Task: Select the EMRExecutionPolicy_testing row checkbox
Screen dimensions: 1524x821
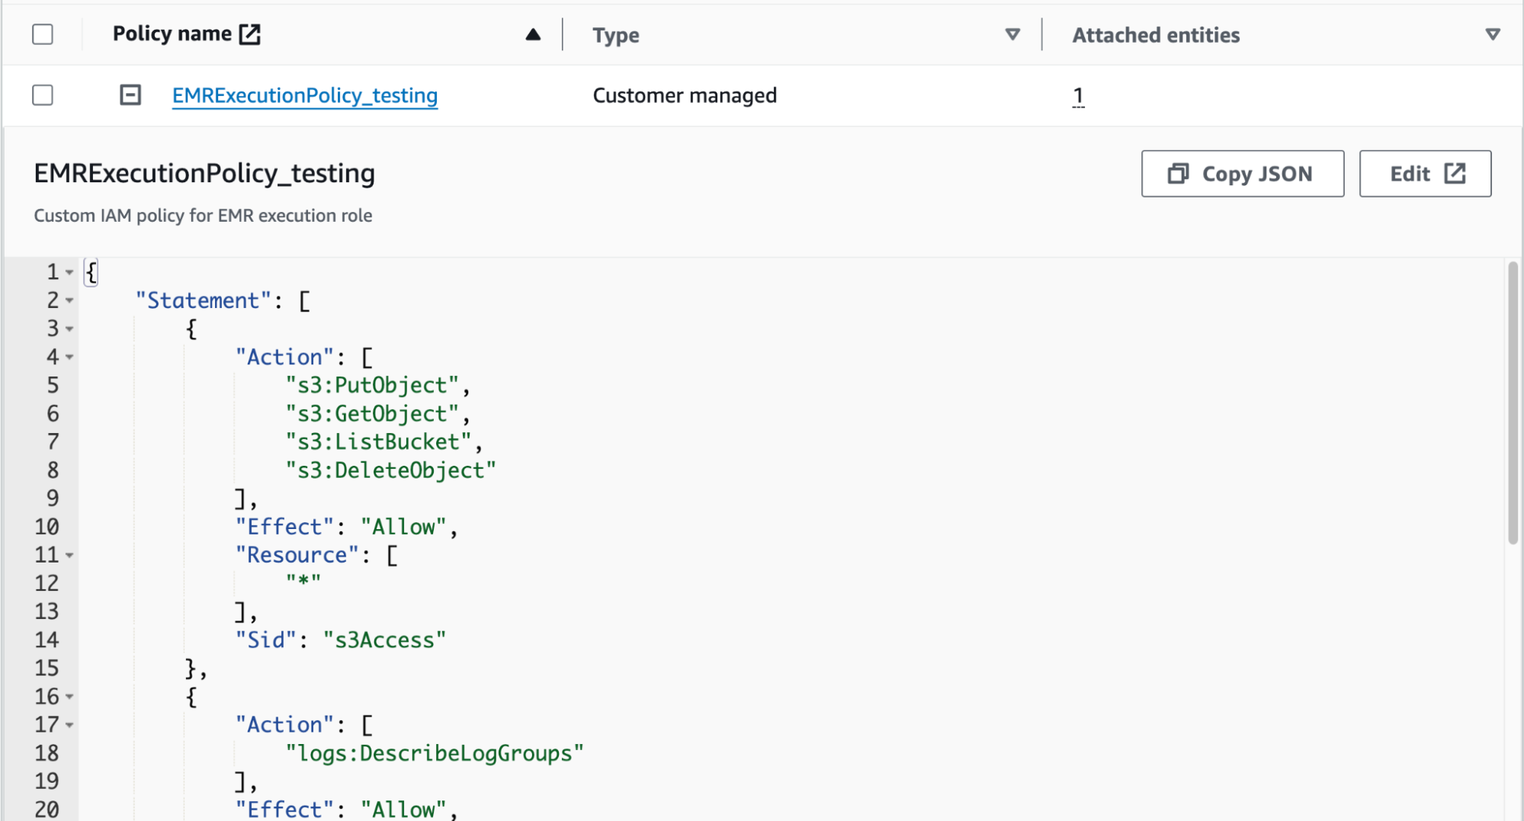Action: click(43, 95)
